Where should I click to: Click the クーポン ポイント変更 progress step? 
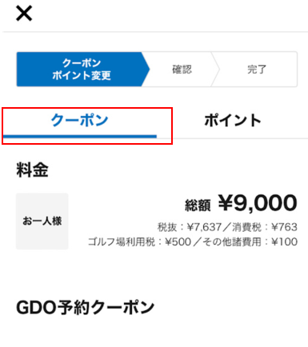click(82, 70)
